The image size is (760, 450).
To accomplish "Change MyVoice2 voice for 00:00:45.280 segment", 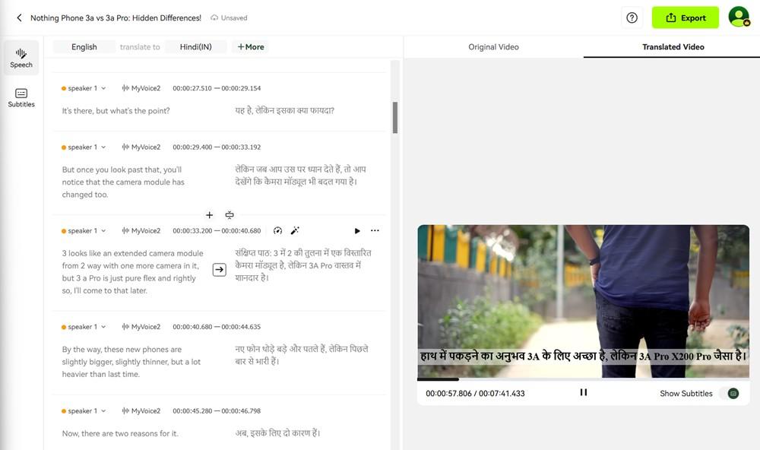I will (141, 410).
